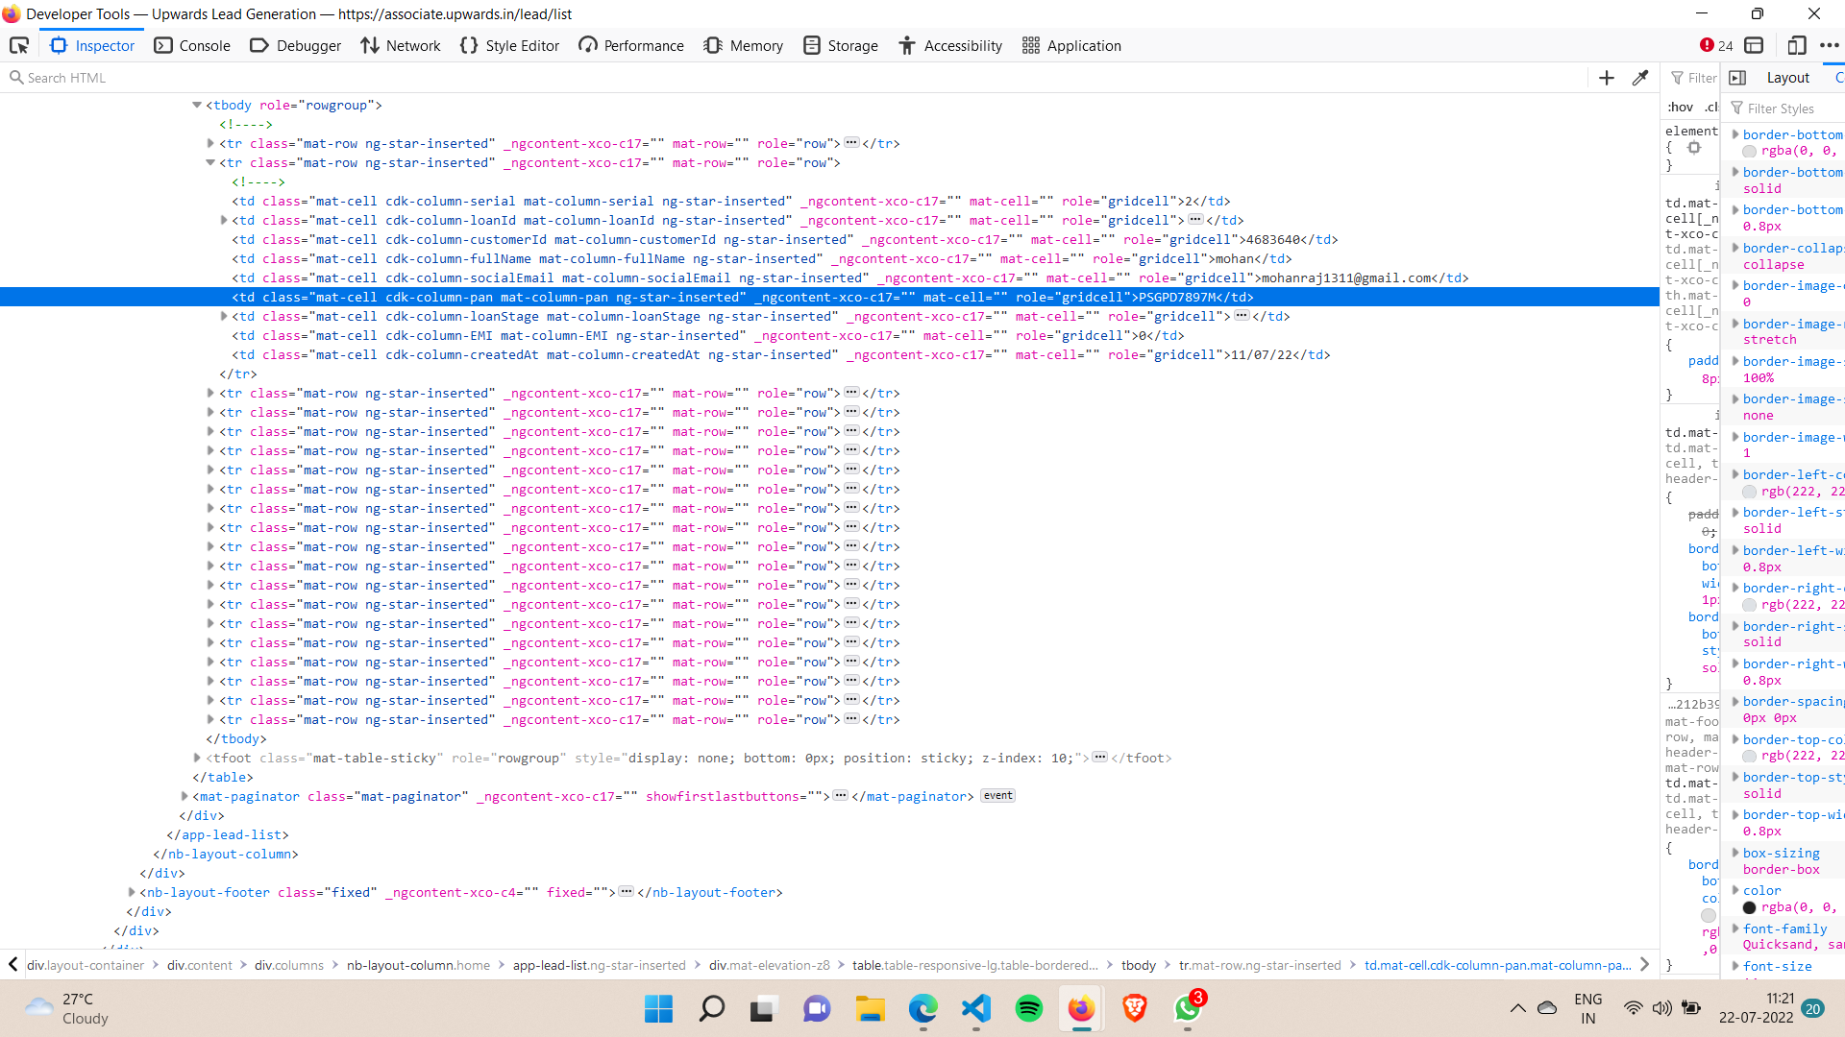Image resolution: width=1845 pixels, height=1037 pixels.
Task: Expand the nb-layout-footer node
Action: point(132,892)
